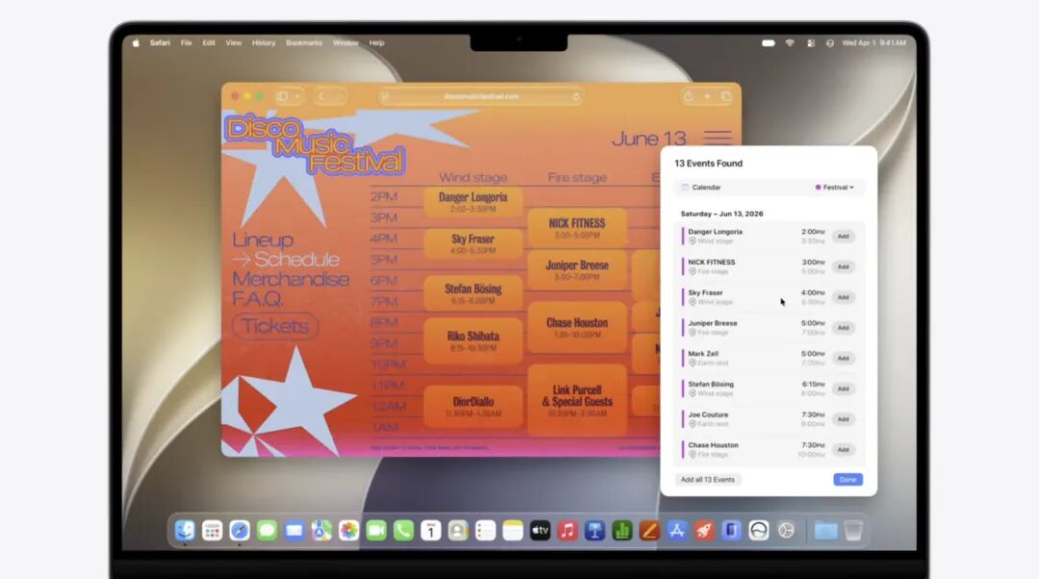
Task: Open Music from the Dock
Action: click(x=568, y=530)
